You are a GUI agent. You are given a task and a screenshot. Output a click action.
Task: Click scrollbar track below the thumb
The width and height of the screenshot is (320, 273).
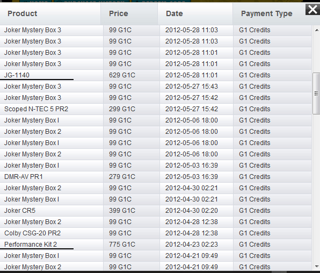point(317,188)
